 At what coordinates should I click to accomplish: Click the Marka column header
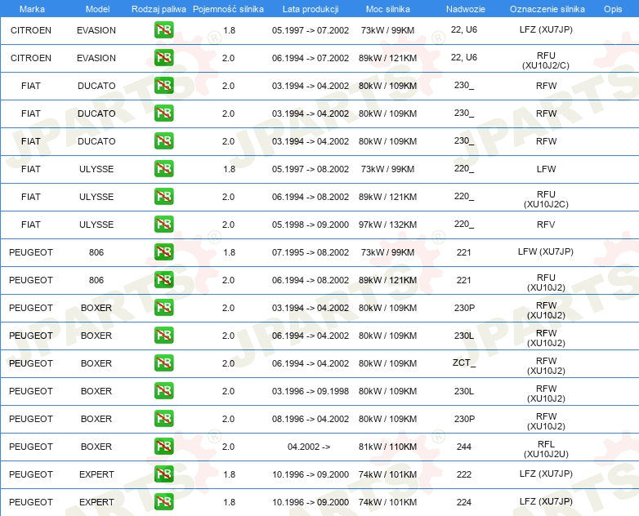[x=32, y=9]
